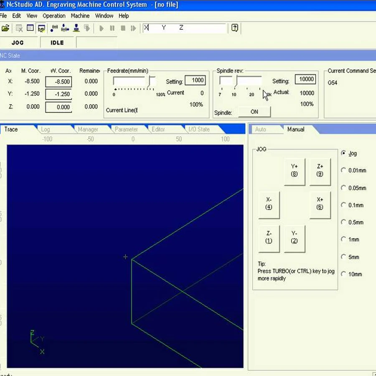
Task: Enable continuous Jog mode
Action: pos(343,153)
